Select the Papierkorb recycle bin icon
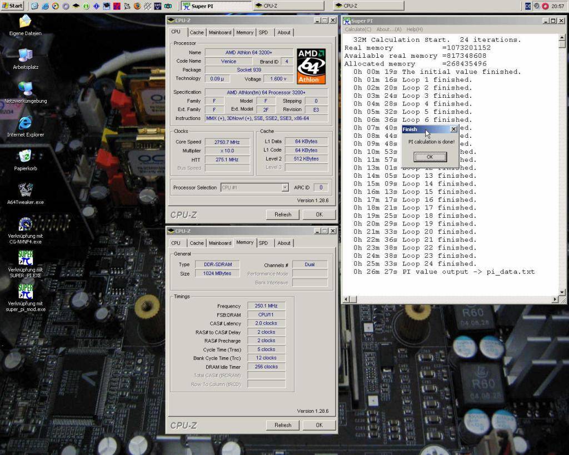 click(x=25, y=156)
